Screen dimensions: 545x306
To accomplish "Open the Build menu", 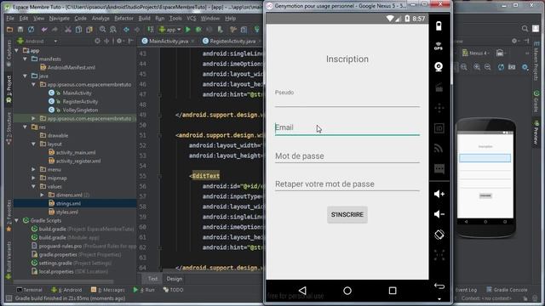I will click(x=144, y=18).
